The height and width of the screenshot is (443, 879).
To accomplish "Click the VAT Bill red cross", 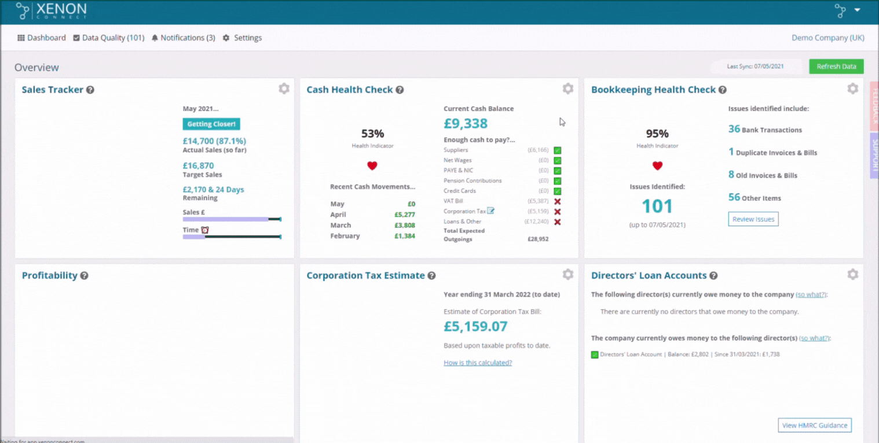I will point(558,201).
